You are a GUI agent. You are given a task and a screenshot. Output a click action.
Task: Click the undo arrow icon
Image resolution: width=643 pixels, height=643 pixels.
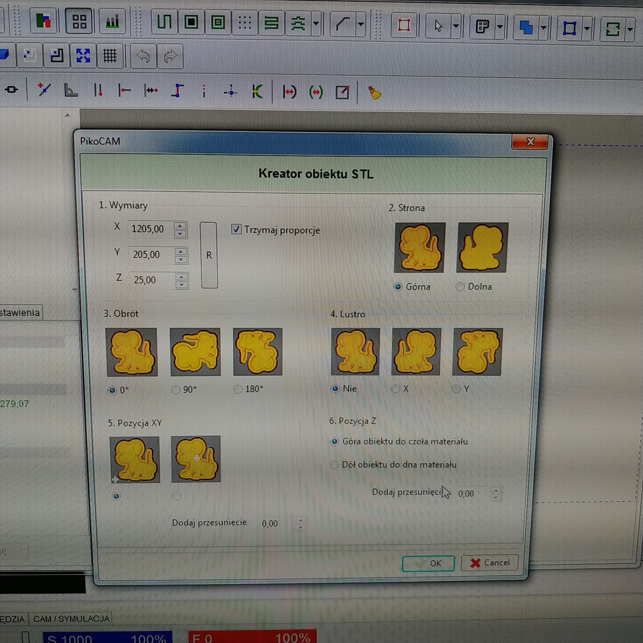tap(144, 56)
